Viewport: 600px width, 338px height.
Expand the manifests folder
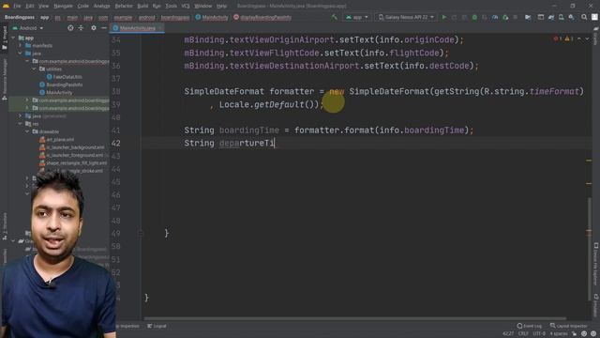(x=21, y=46)
